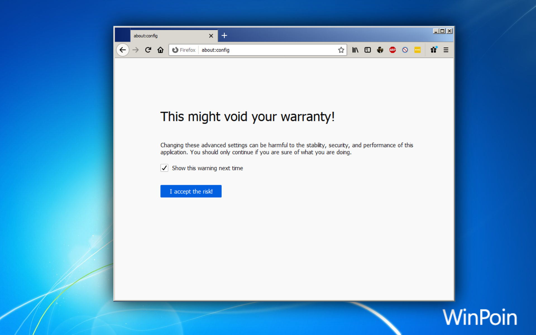
Task: Click the I accept the risk! button
Action: [191, 191]
